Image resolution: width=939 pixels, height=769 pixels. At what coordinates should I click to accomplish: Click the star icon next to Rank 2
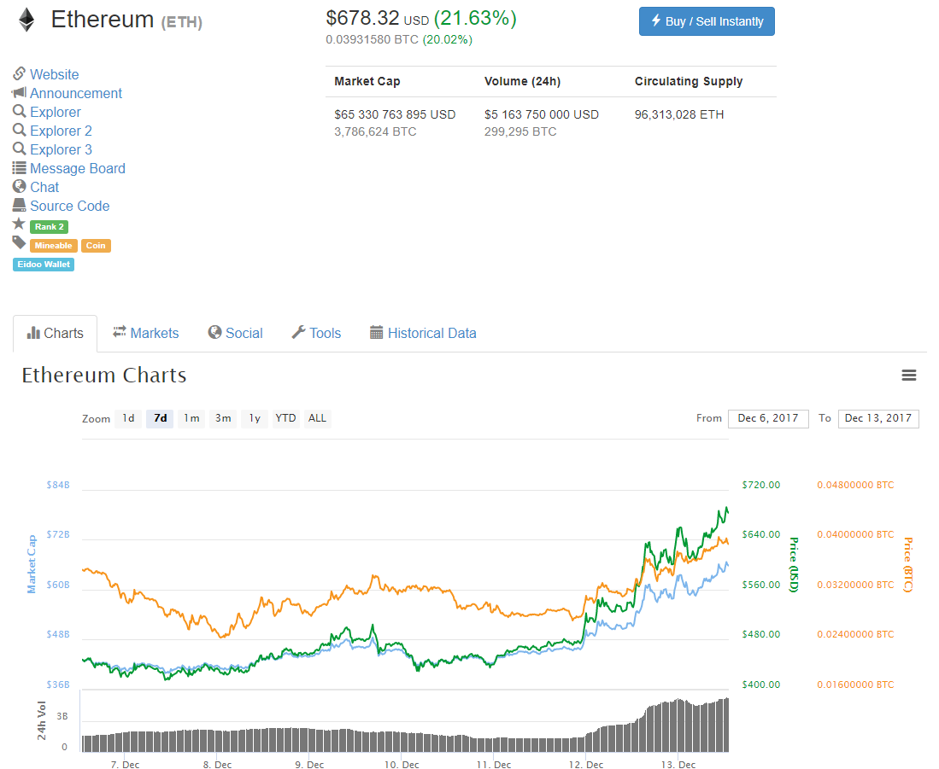[x=19, y=224]
